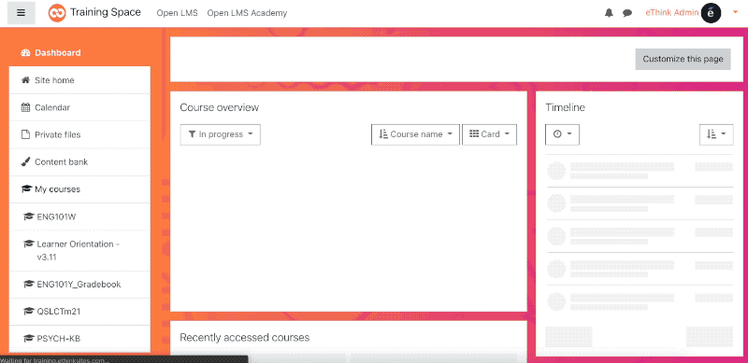Click the QSLCTm21 graduation cap icon
The image size is (748, 363).
(x=28, y=312)
